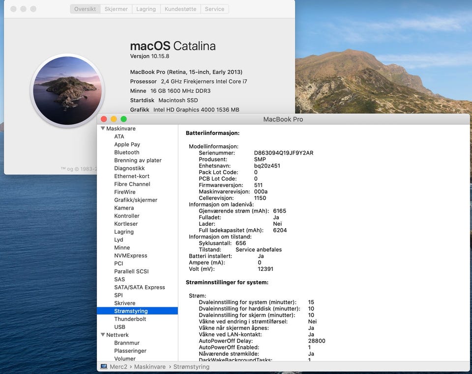The image size is (472, 374).
Task: Click the Tilstand value Service anbefales
Action: [259, 249]
